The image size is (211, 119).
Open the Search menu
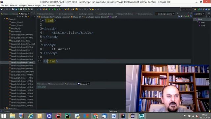pyautogui.click(x=31, y=6)
